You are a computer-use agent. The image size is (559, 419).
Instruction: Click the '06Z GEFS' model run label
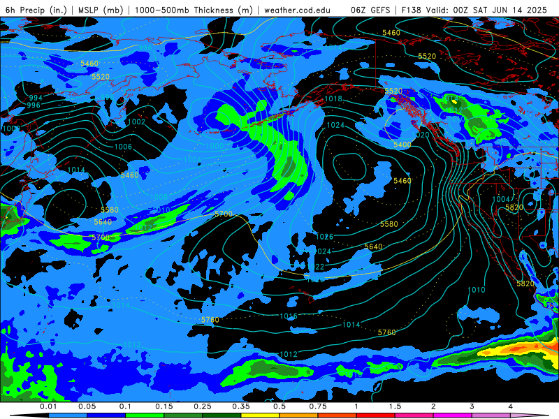(x=370, y=10)
